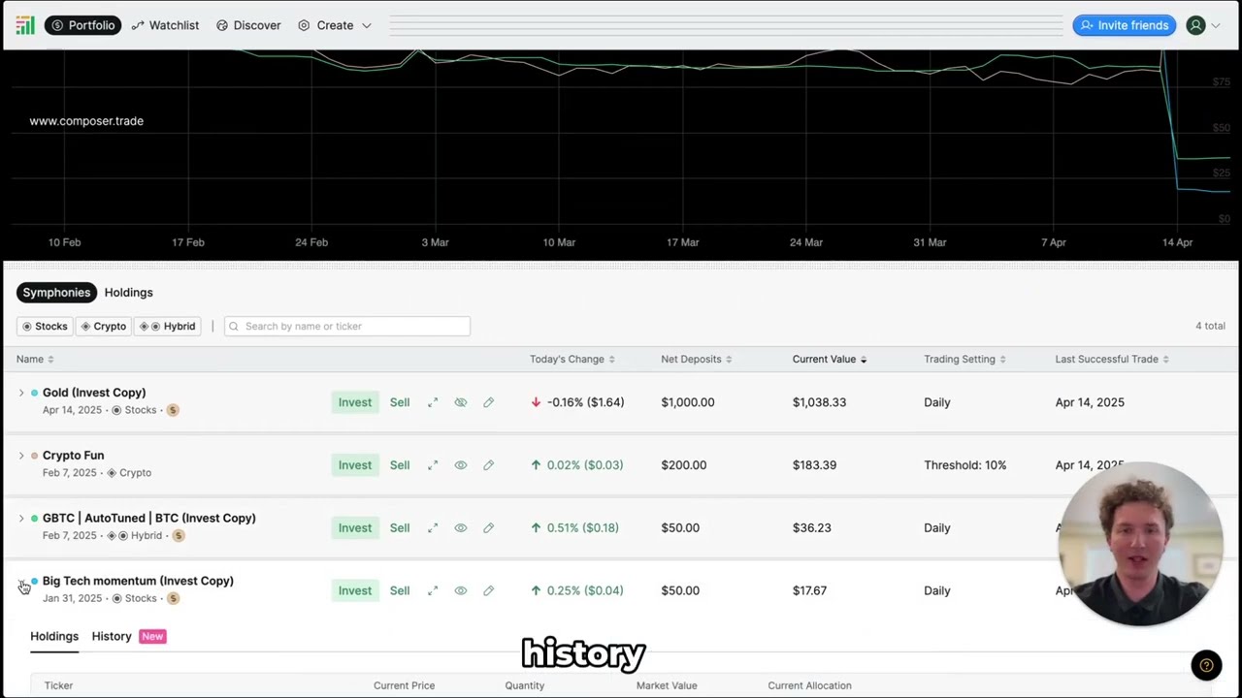Sort by Net Deposits column

[729, 360]
